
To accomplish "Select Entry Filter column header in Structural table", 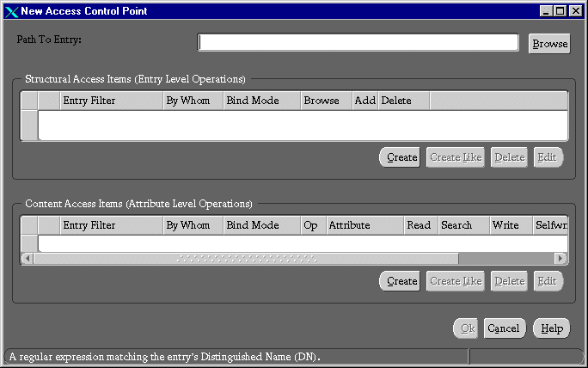I will click(111, 101).
